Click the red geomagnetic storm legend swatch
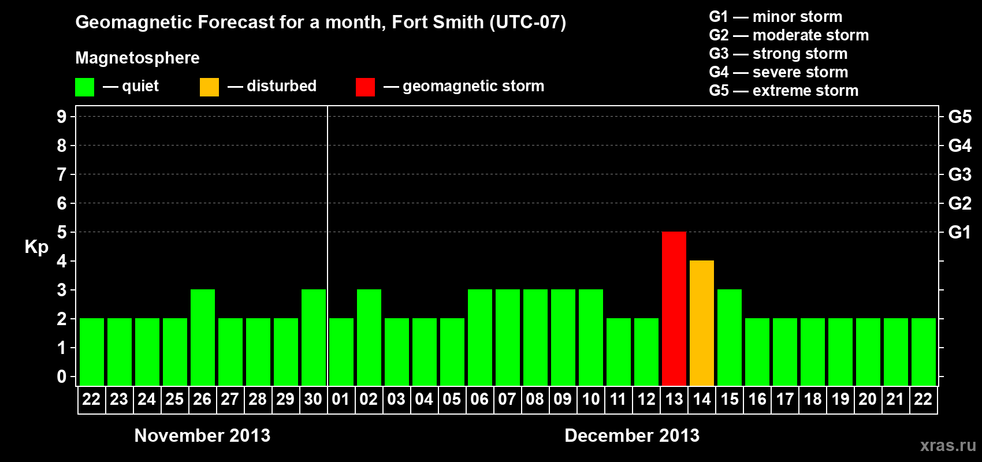Image resolution: width=982 pixels, height=462 pixels. pos(365,87)
